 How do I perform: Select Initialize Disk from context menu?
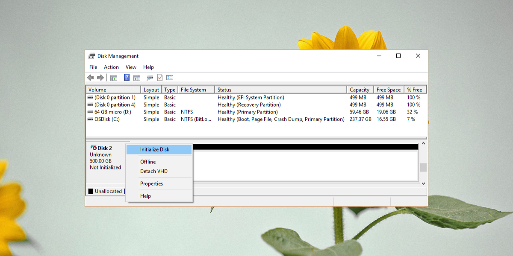point(155,149)
